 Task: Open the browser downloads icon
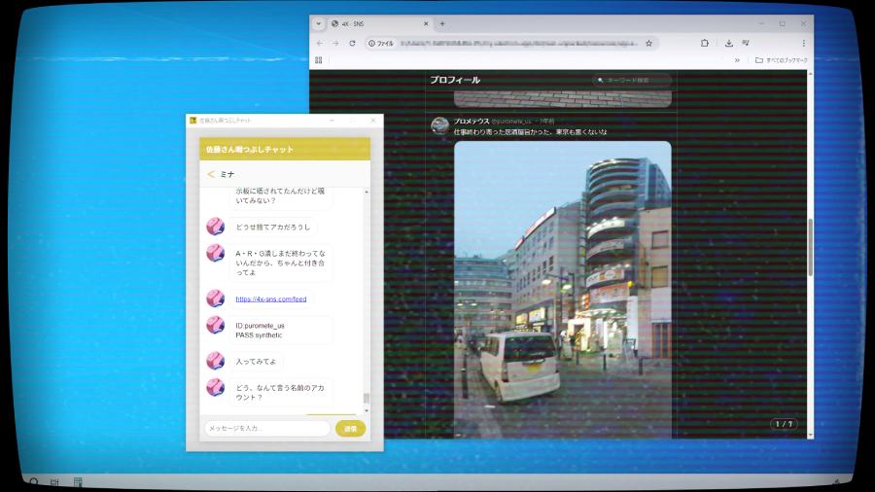click(x=728, y=44)
